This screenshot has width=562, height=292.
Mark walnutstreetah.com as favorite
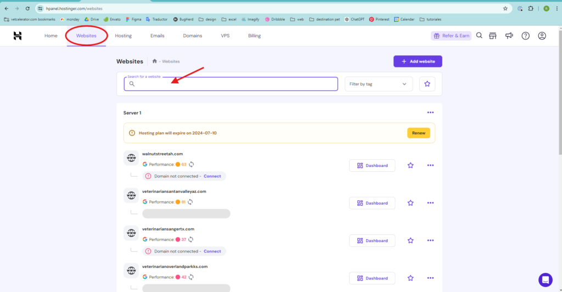410,165
